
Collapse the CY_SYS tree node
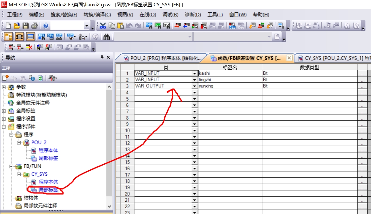[x=19, y=174]
